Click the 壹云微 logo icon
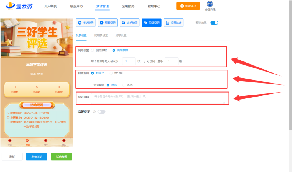The height and width of the screenshot is (172, 292). (11, 6)
